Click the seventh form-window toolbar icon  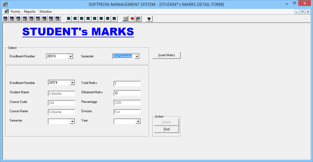pyautogui.click(x=44, y=19)
